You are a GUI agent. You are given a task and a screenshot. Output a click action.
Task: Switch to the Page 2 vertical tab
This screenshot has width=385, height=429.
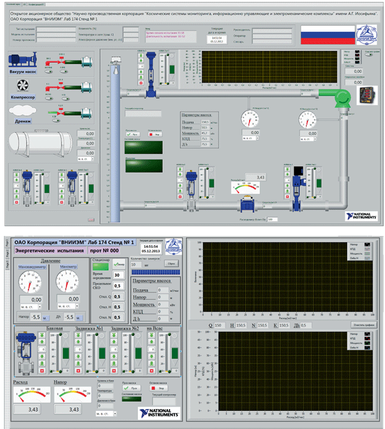tap(7, 253)
